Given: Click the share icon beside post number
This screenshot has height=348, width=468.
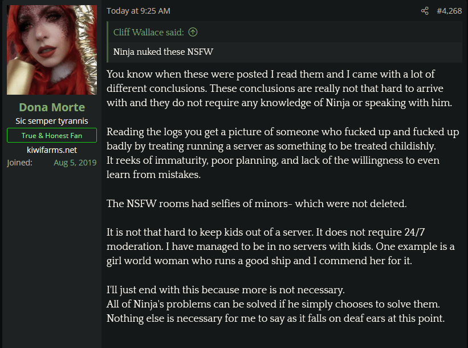Looking at the screenshot, I should click(425, 11).
